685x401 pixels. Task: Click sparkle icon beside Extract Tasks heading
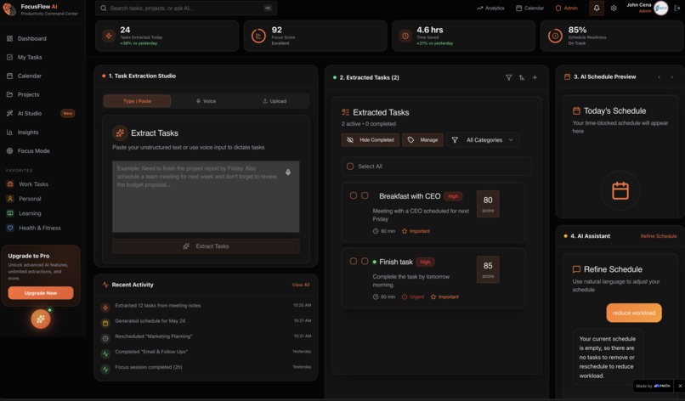(x=120, y=133)
